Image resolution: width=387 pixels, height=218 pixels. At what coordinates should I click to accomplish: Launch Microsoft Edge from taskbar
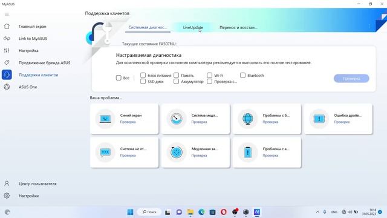pos(201,212)
